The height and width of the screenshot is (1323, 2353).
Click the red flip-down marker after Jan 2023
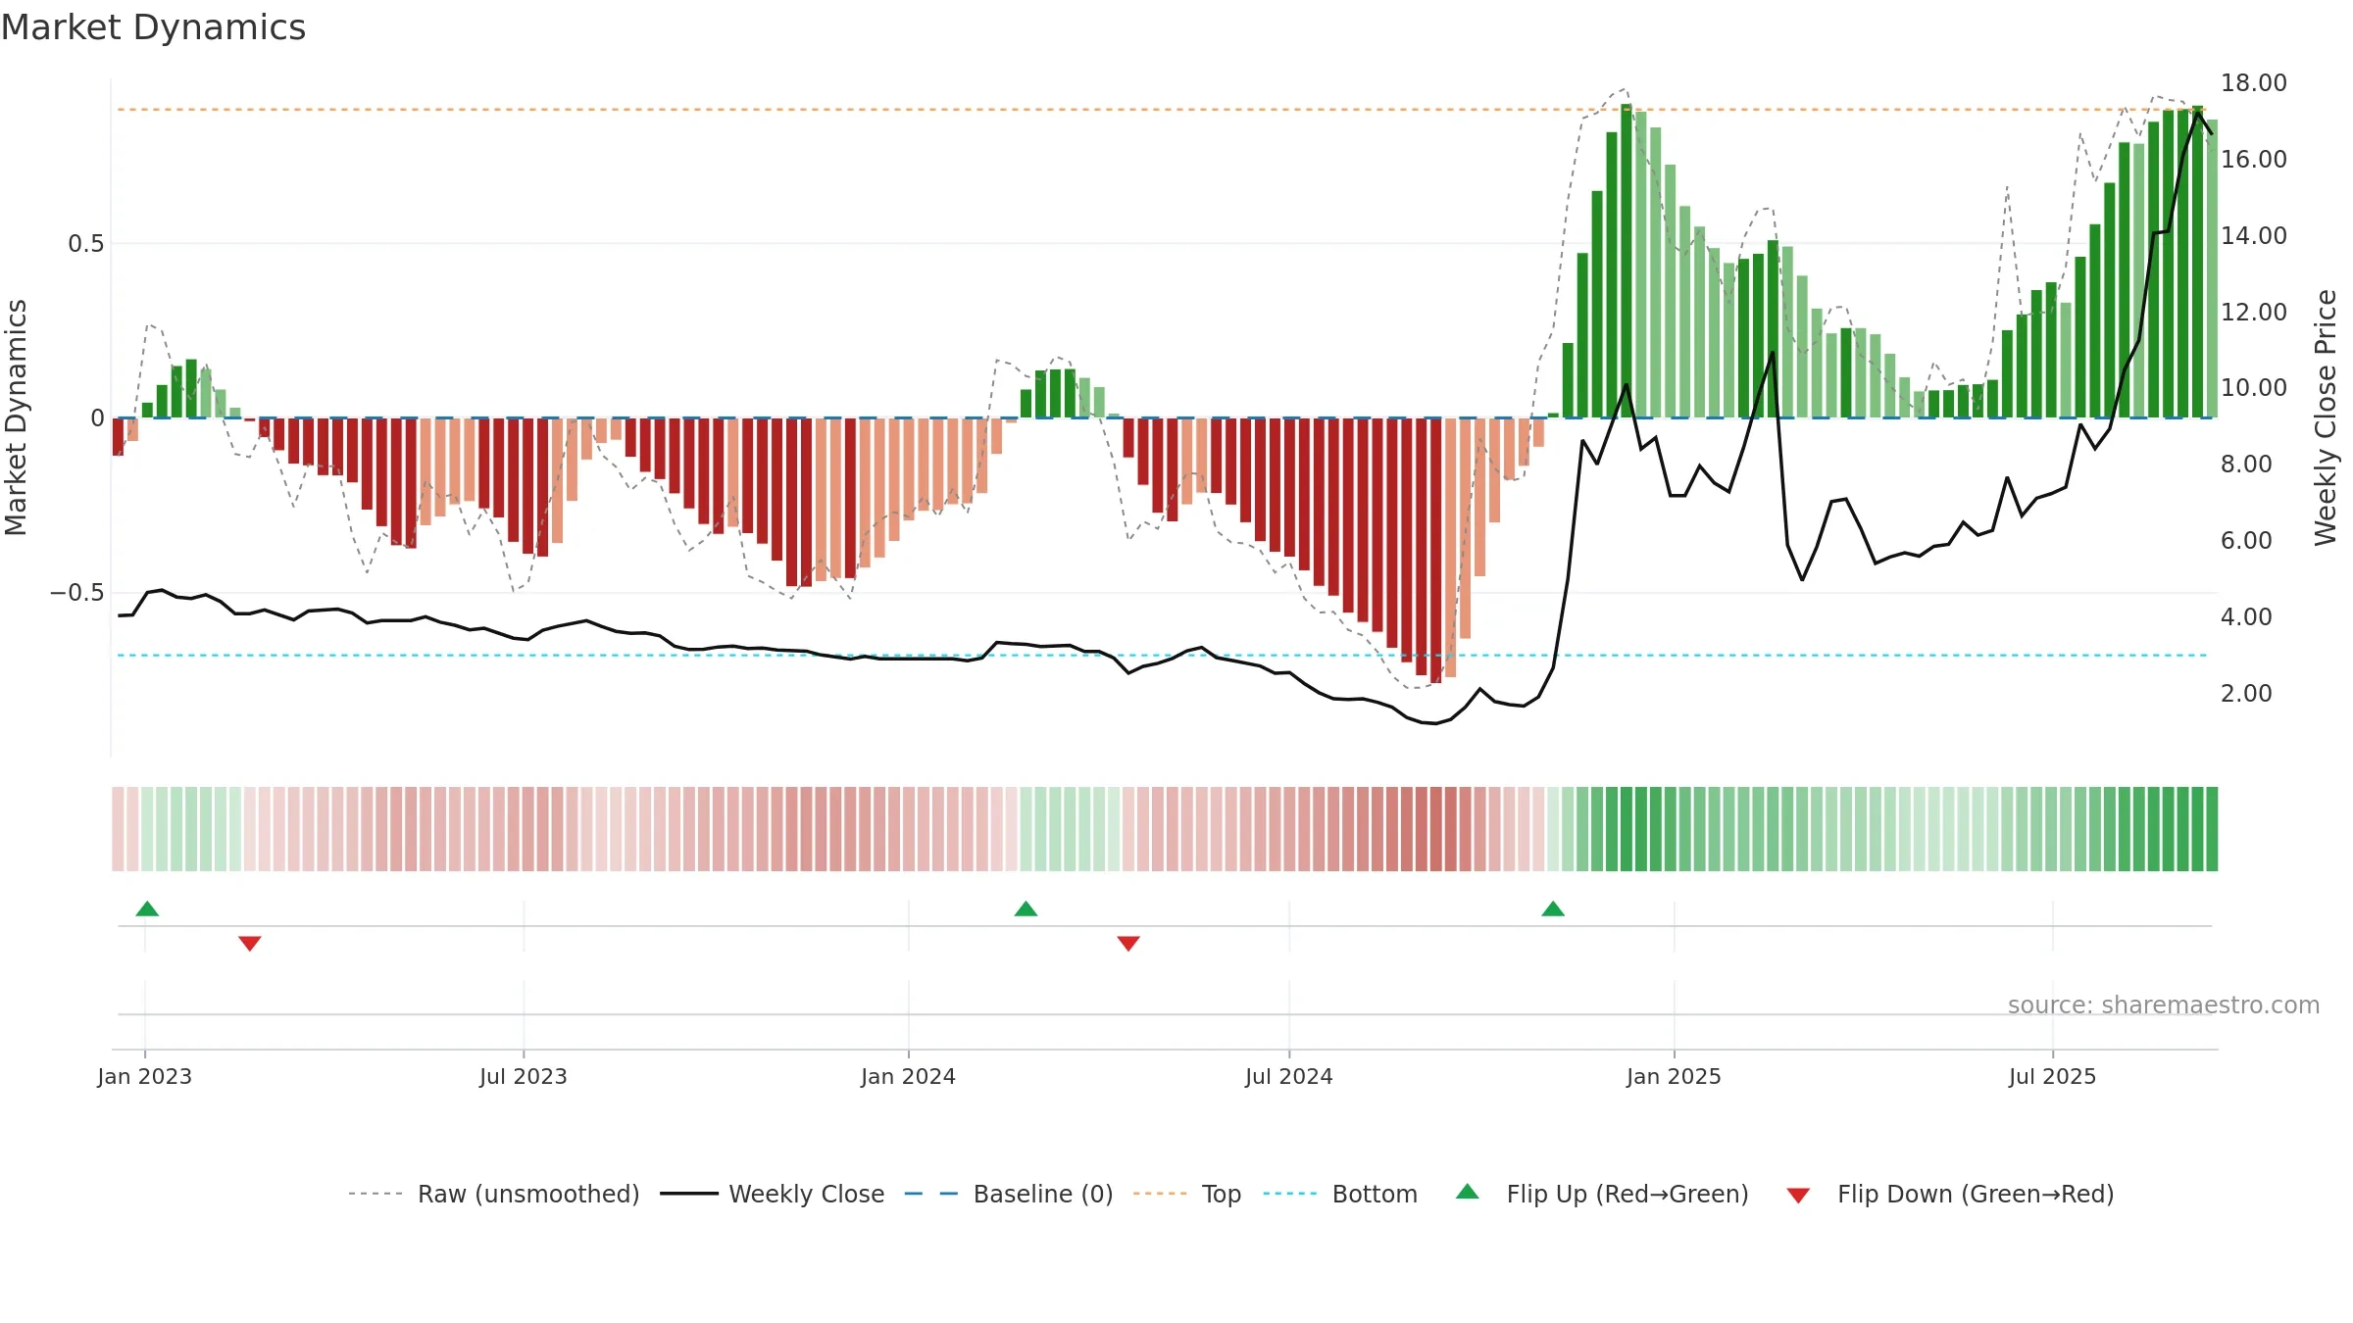[250, 944]
